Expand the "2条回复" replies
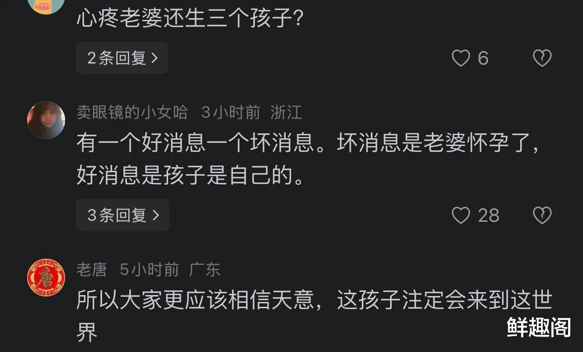The width and height of the screenshot is (583, 352). pos(122,58)
